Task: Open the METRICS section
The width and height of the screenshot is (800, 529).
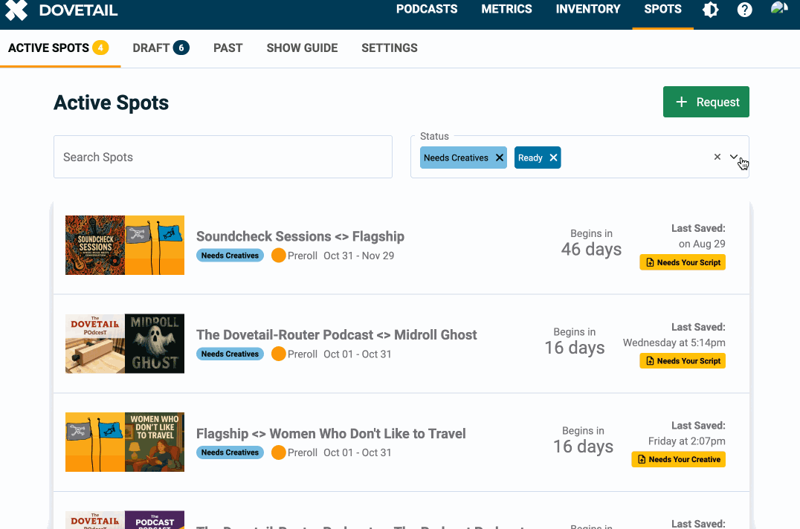Action: point(506,10)
